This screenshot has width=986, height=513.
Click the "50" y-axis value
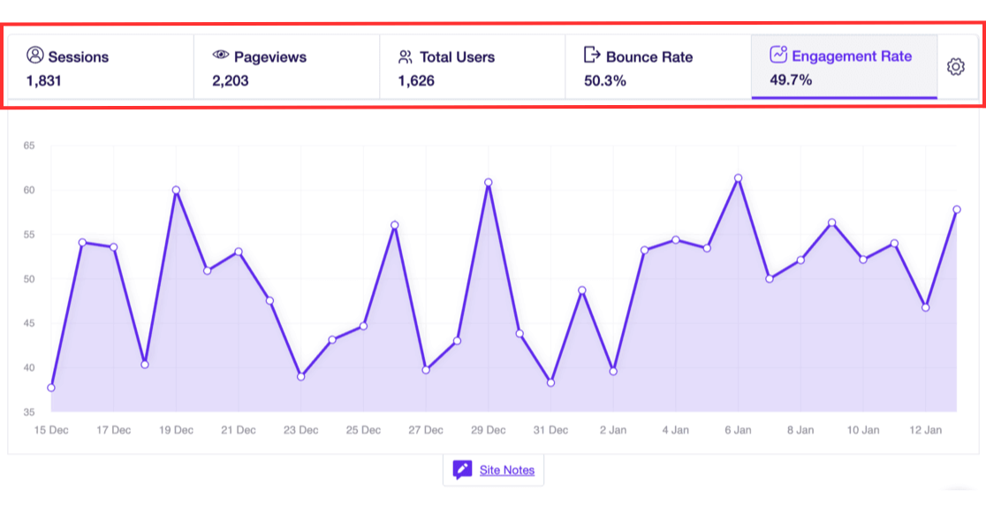pos(29,278)
